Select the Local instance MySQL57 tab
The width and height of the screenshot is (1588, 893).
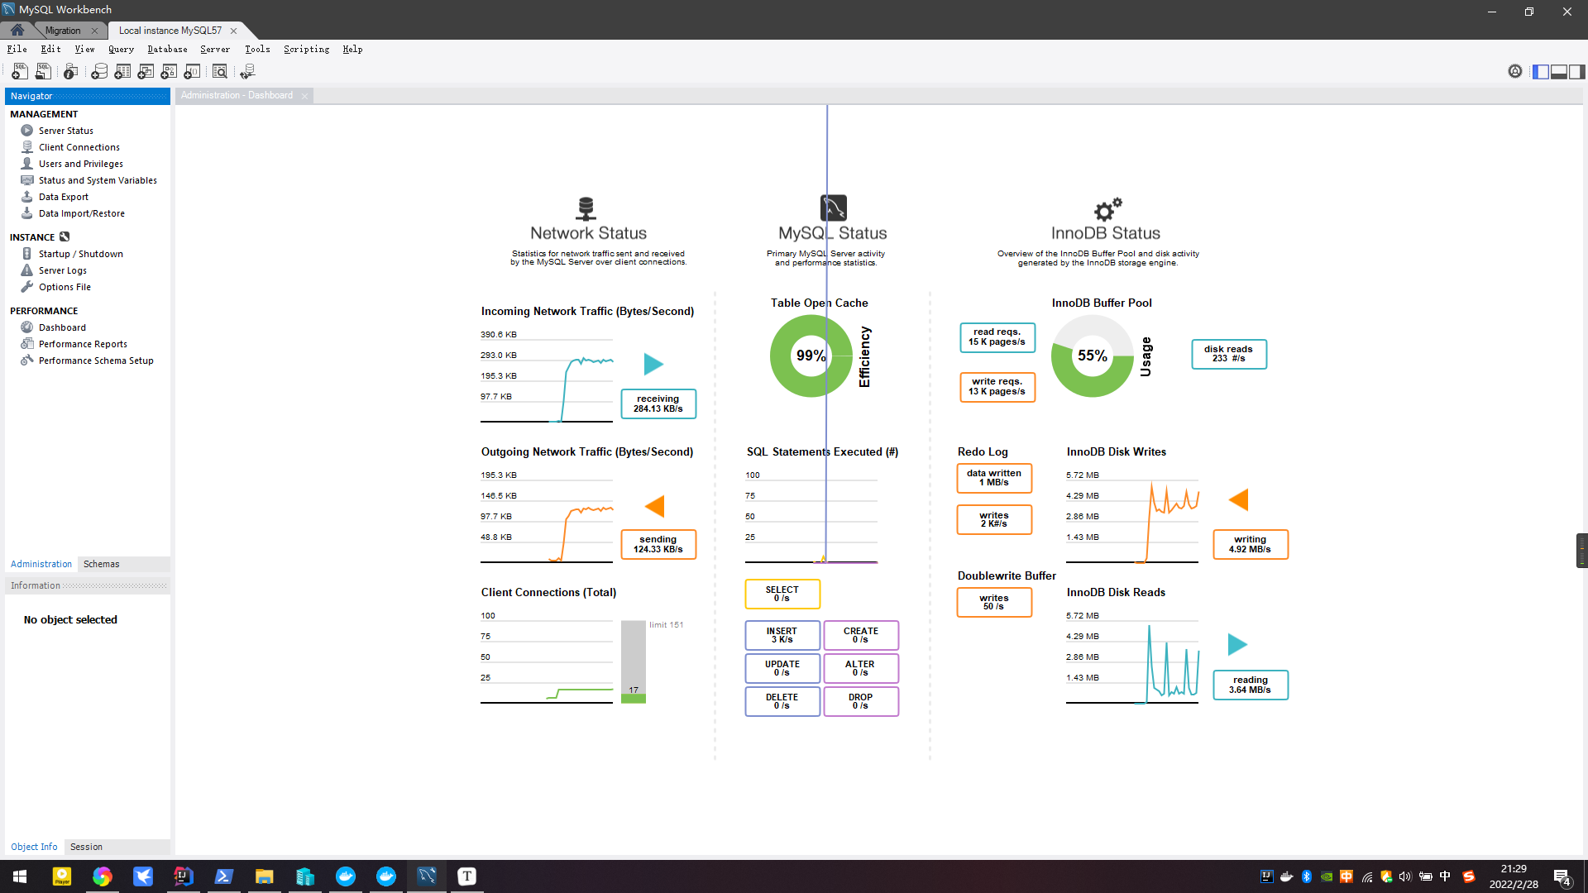click(x=170, y=31)
